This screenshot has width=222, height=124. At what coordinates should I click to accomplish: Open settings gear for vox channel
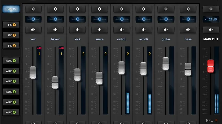point(33,9)
